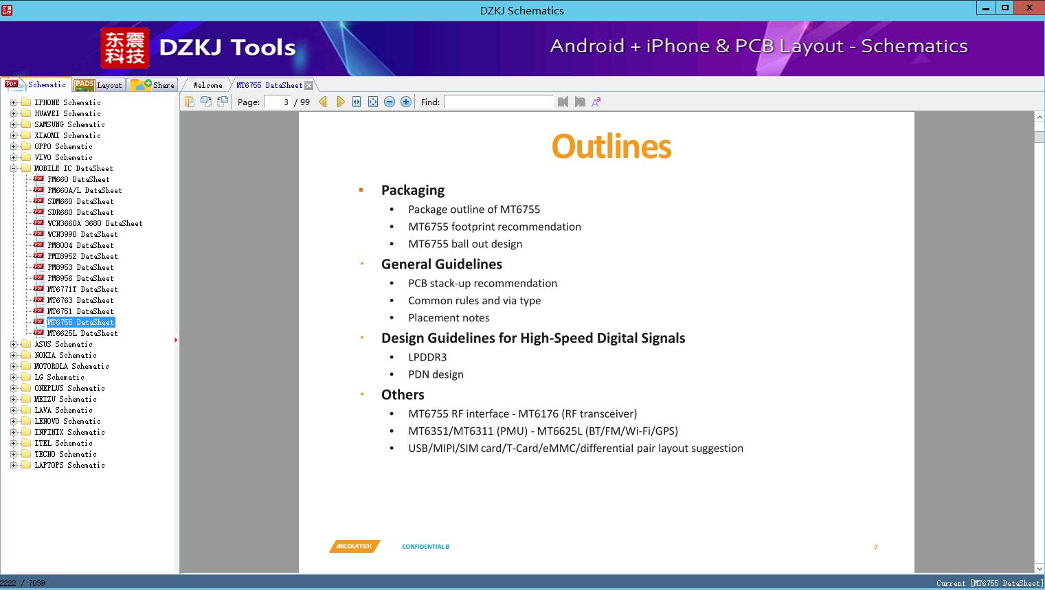The width and height of the screenshot is (1045, 590).
Task: Zoom in with the plus icon
Action: point(406,102)
